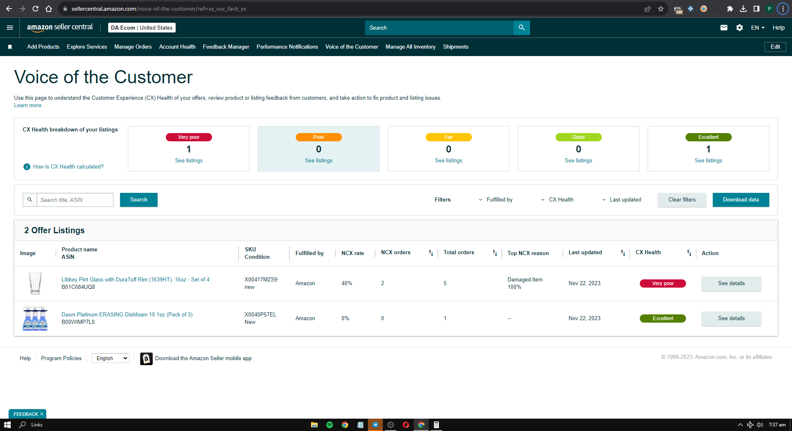Show hidden system tray icons

click(x=740, y=425)
